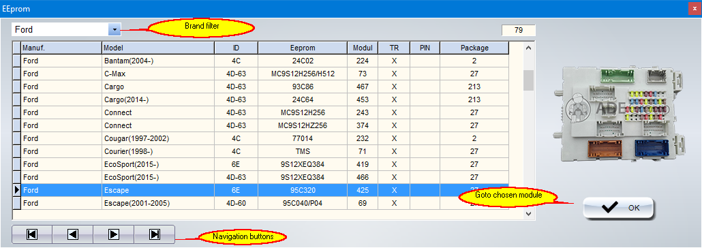The width and height of the screenshot is (702, 248).
Task: Go to the previous record navigation button
Action: tap(73, 234)
